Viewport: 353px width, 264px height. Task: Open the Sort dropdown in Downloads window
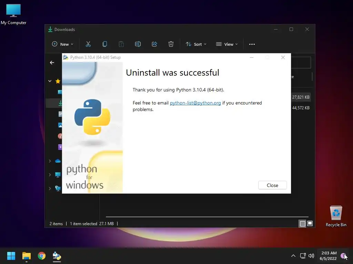click(x=196, y=44)
